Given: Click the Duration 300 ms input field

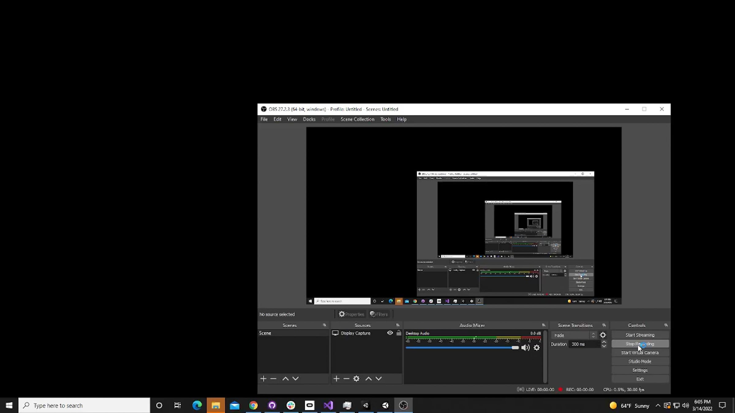Looking at the screenshot, I should pyautogui.click(x=584, y=344).
